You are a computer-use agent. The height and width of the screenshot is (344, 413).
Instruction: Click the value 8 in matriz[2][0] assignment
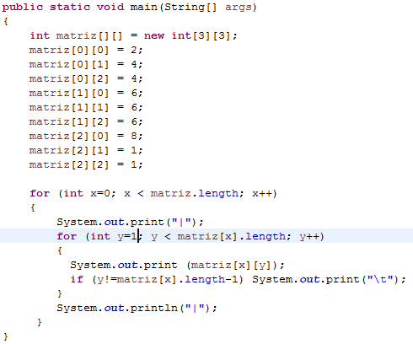134,136
